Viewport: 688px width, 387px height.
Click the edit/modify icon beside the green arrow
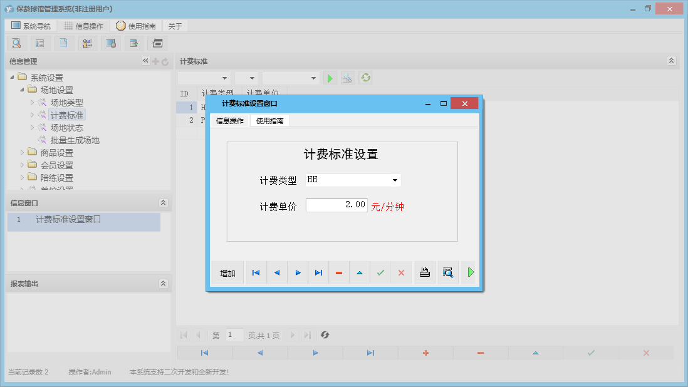tap(348, 78)
